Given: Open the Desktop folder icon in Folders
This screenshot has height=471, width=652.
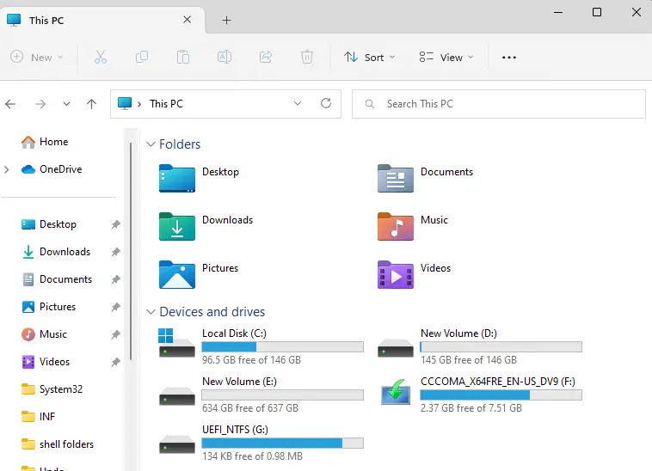Looking at the screenshot, I should pyautogui.click(x=176, y=178).
